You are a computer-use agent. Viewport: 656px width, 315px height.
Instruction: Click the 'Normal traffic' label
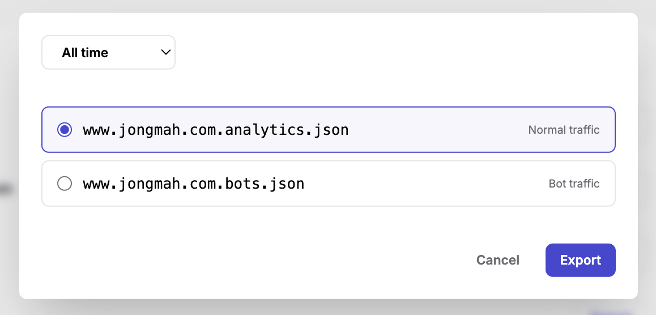coord(564,130)
